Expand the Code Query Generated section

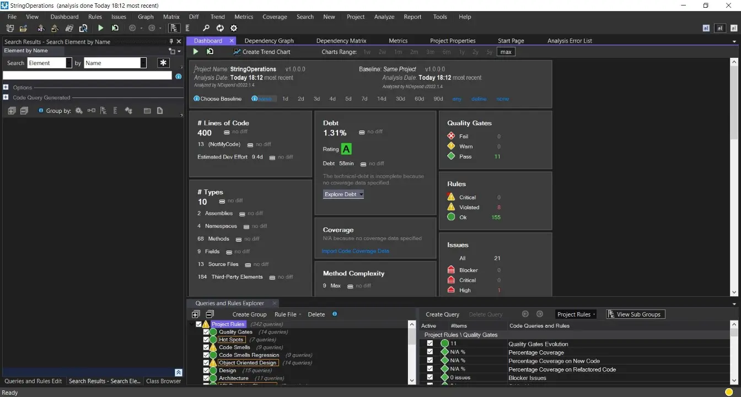[x=6, y=97]
